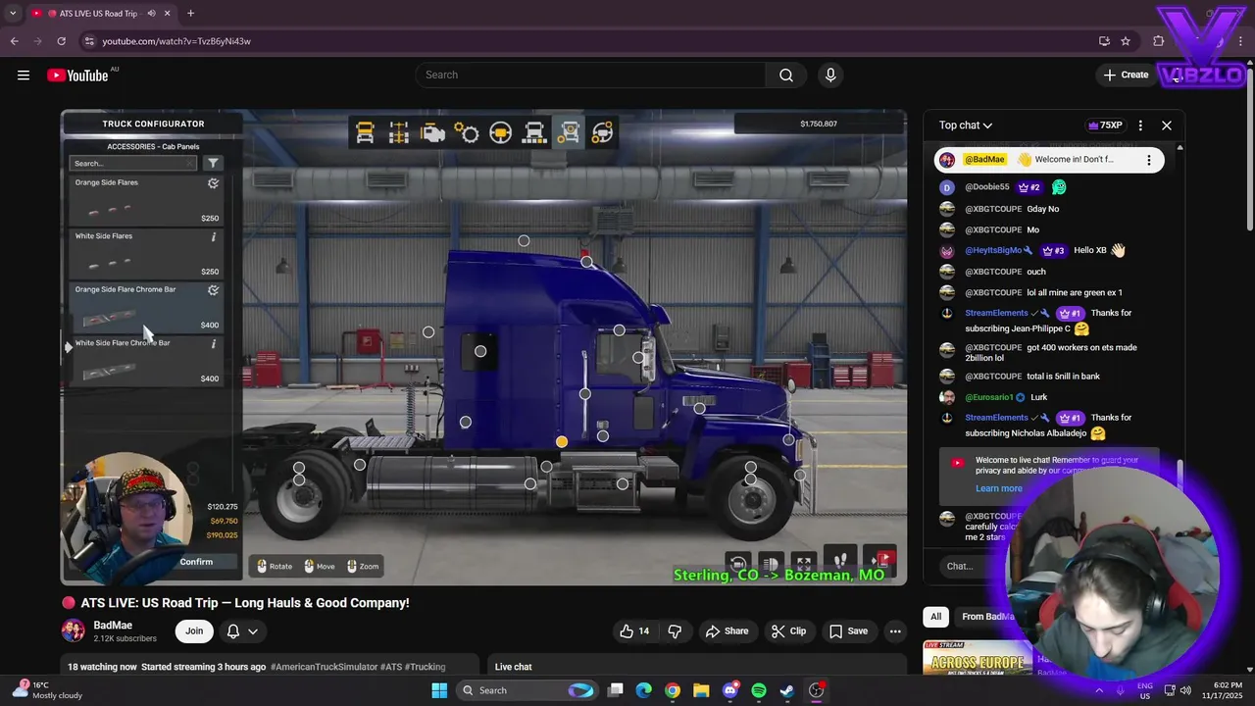Open the pinned BadMae message options
This screenshot has height=706, width=1255.
pos(1149,160)
